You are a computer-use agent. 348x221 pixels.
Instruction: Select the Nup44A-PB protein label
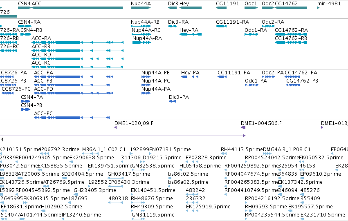pyautogui.click(x=155, y=73)
